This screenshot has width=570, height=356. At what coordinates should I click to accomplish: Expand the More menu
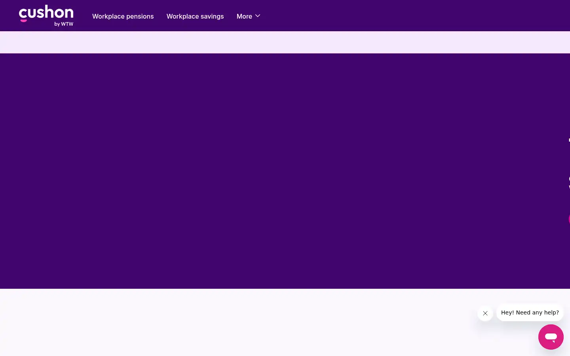pyautogui.click(x=248, y=16)
